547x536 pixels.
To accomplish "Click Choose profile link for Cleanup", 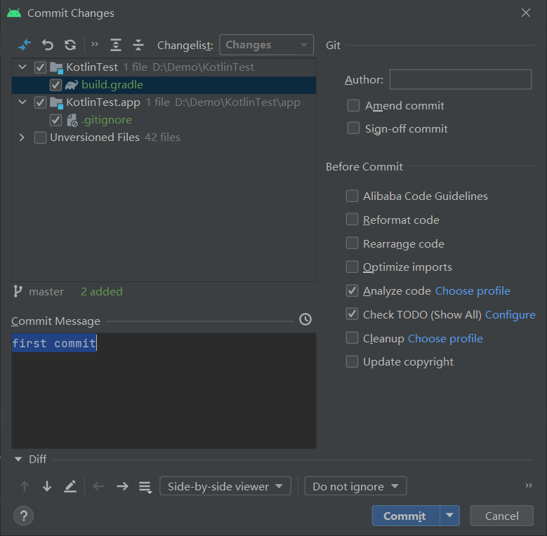I will coord(445,338).
